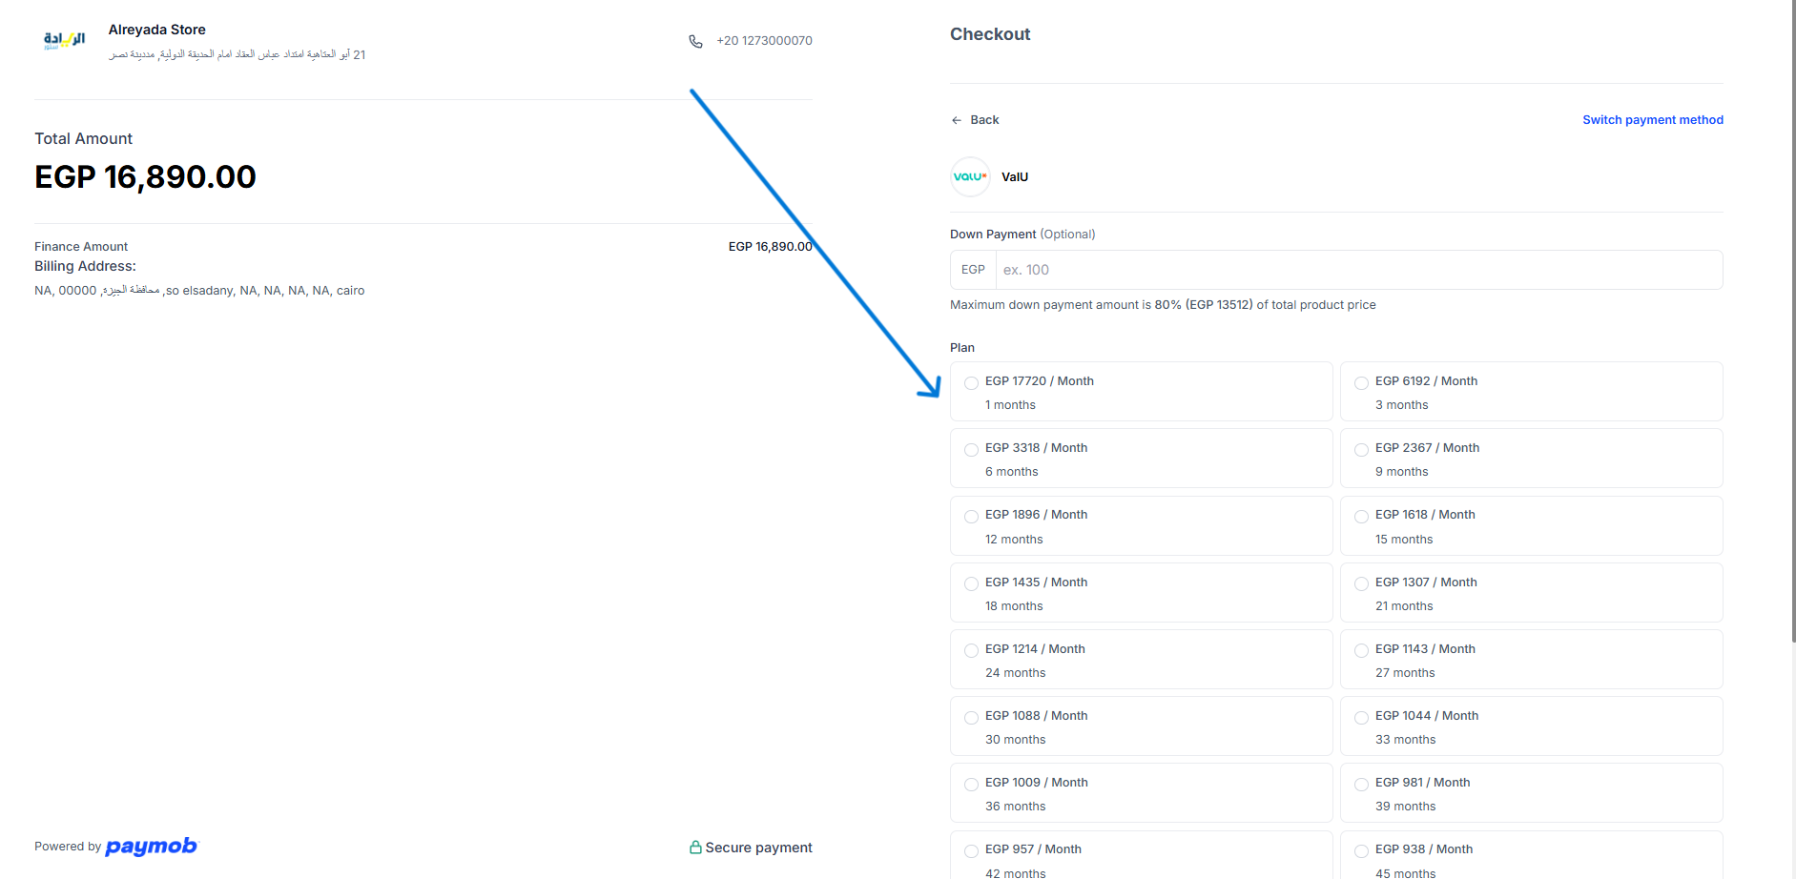
Task: Choose the 39 months EGP 981 plan
Action: [1361, 785]
